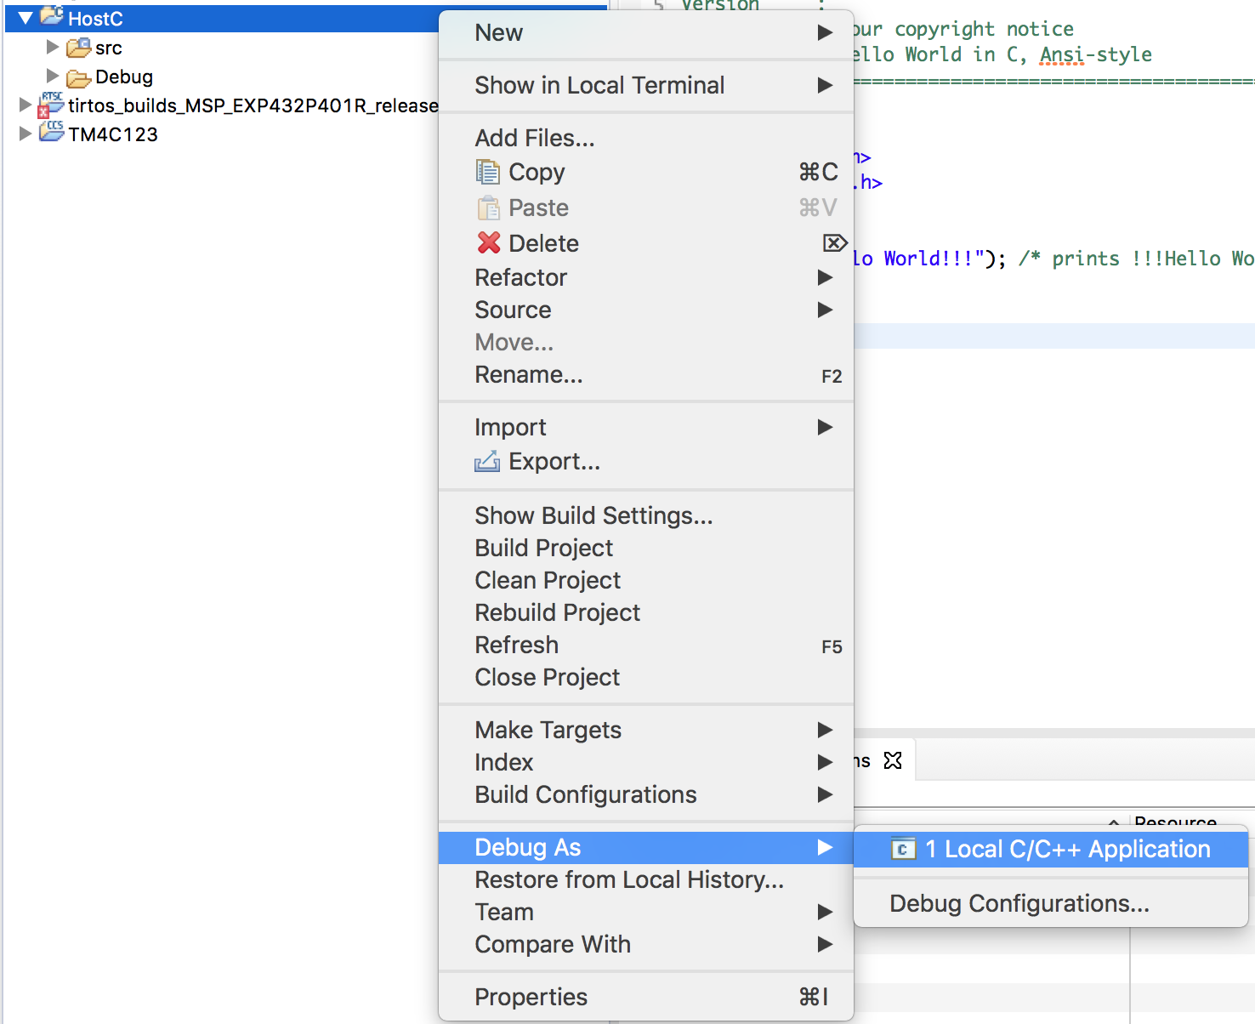Screen dimensions: 1255x1024
Task: Select the Debug As menu item
Action: pos(646,847)
